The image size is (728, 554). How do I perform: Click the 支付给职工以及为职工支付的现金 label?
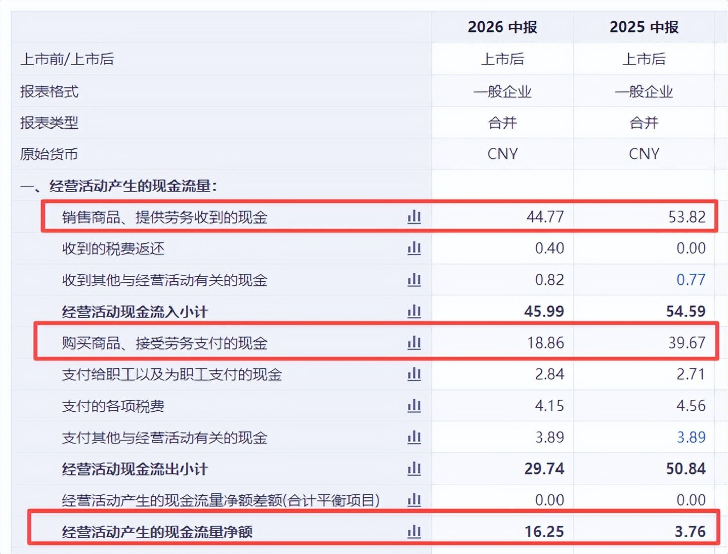tap(172, 374)
